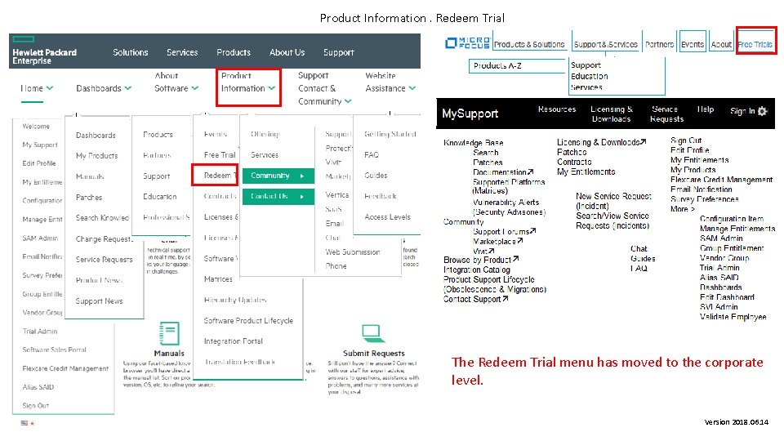Expand the Community submenu arrow
The width and height of the screenshot is (784, 441).
302,176
